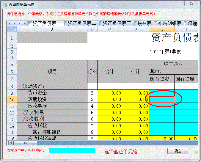Select column A header

point(52,29)
